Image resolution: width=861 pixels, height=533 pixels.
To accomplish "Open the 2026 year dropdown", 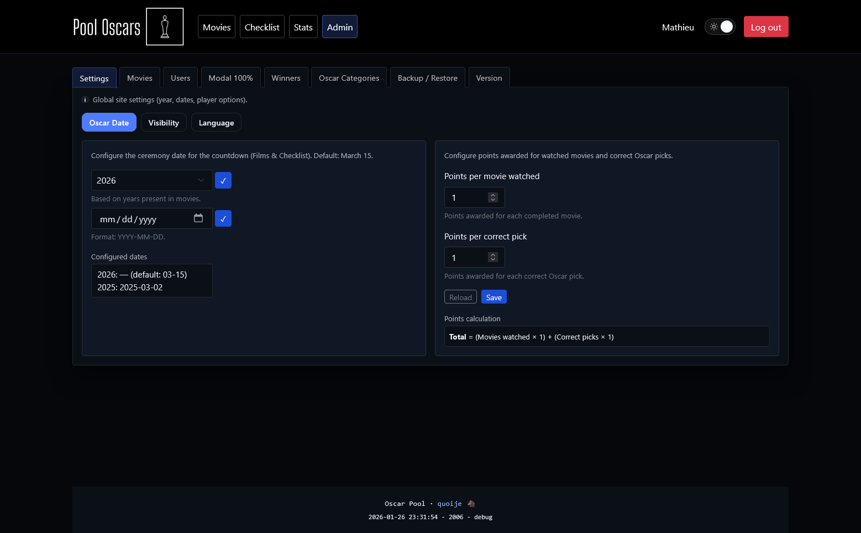I will (152, 180).
